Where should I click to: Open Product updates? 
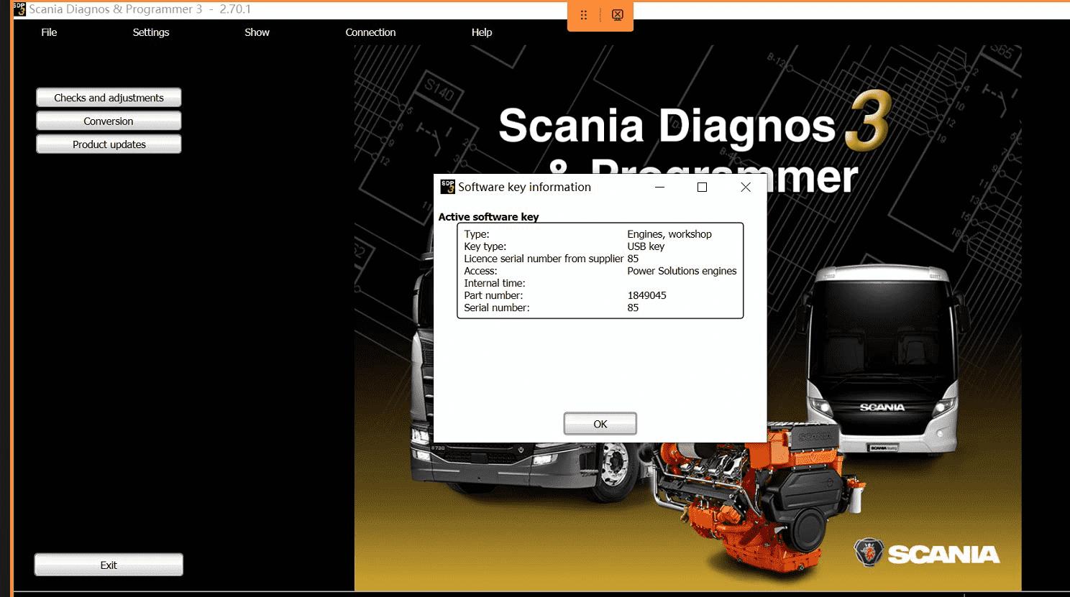coord(109,144)
